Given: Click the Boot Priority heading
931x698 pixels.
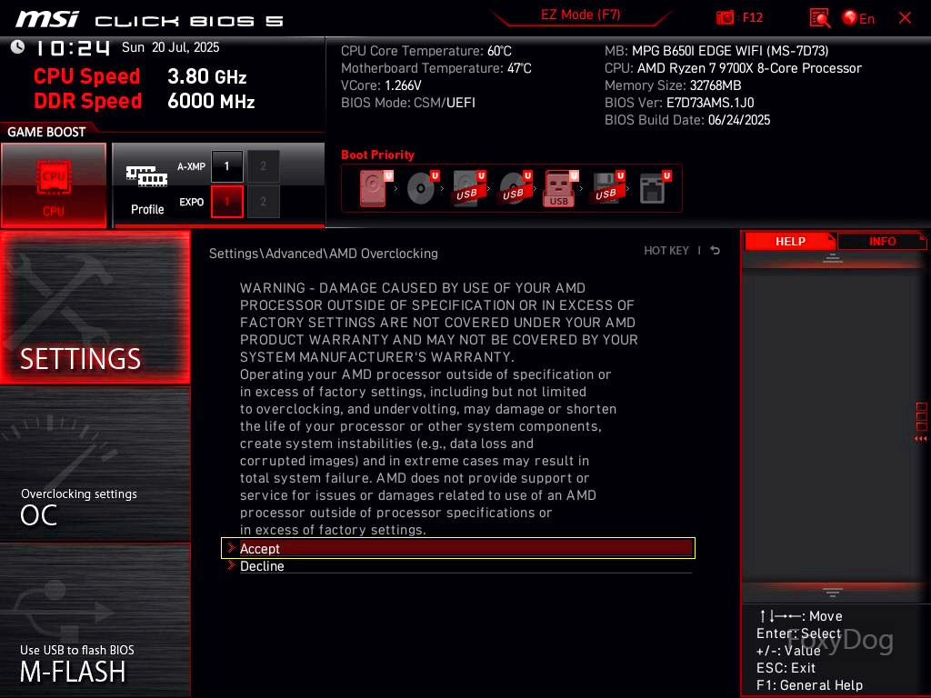Looking at the screenshot, I should (377, 155).
